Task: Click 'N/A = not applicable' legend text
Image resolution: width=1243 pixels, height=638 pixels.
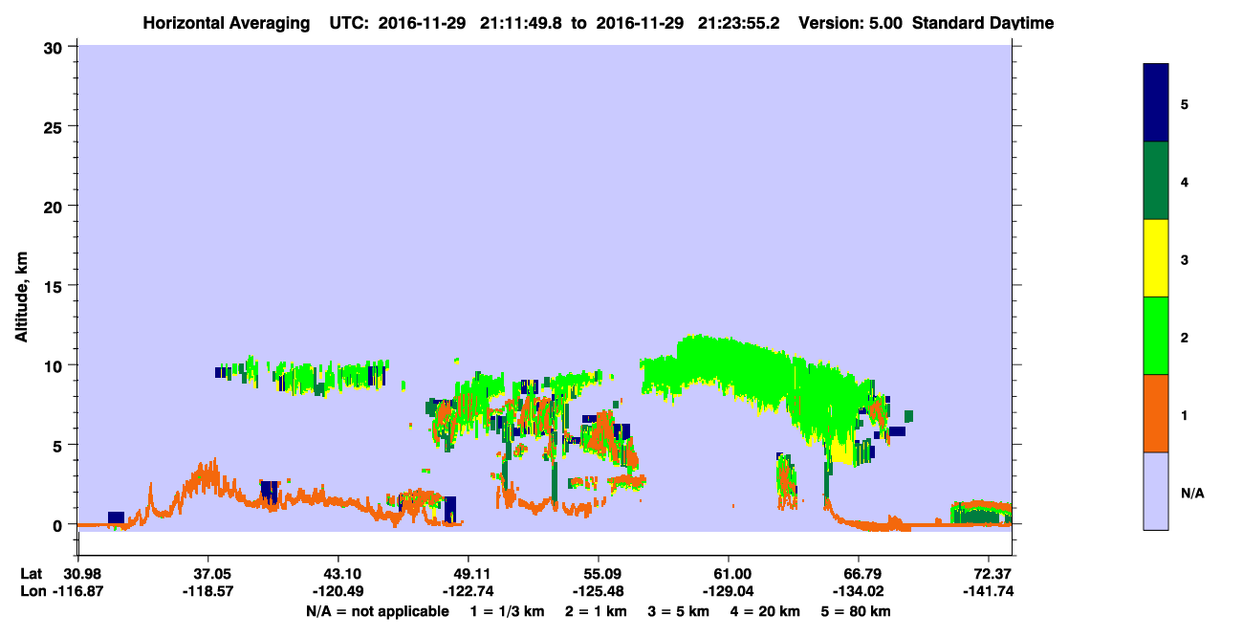Action: click(377, 611)
